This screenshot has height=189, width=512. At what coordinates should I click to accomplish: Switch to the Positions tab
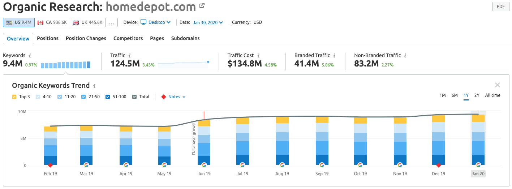(x=48, y=38)
